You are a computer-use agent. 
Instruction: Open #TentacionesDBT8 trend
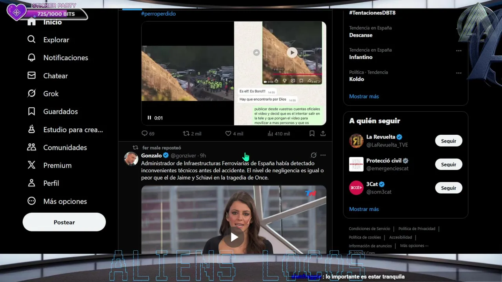pyautogui.click(x=372, y=13)
